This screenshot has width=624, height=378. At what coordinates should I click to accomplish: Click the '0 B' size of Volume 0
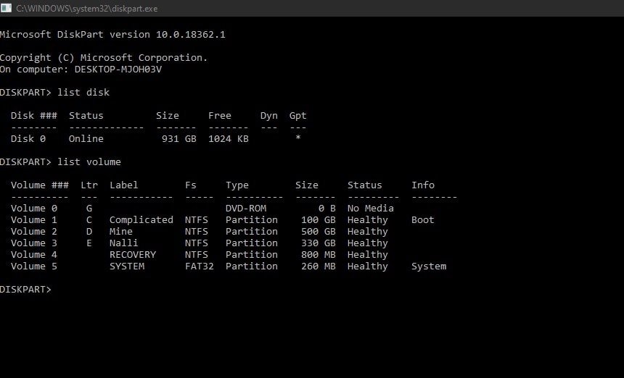click(x=327, y=209)
